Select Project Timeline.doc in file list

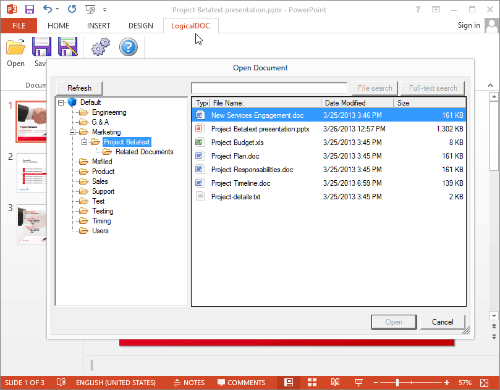tap(329, 183)
